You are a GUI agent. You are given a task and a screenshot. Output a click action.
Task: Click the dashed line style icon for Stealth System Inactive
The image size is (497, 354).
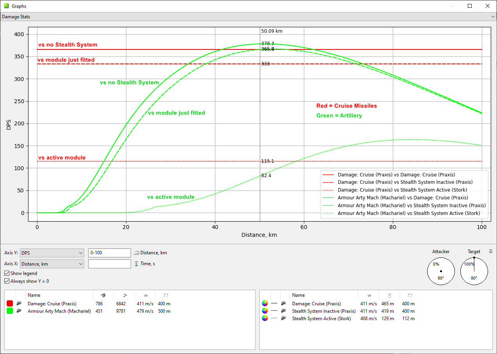(x=274, y=311)
